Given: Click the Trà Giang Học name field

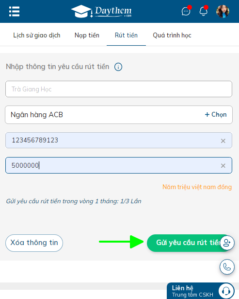Looking at the screenshot, I should [119, 89].
